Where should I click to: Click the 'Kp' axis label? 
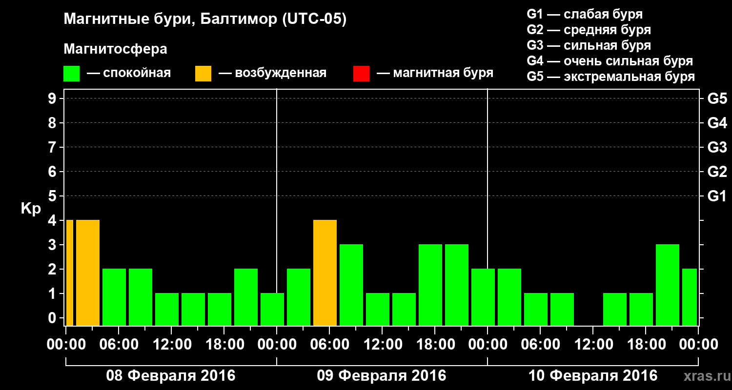click(x=31, y=209)
